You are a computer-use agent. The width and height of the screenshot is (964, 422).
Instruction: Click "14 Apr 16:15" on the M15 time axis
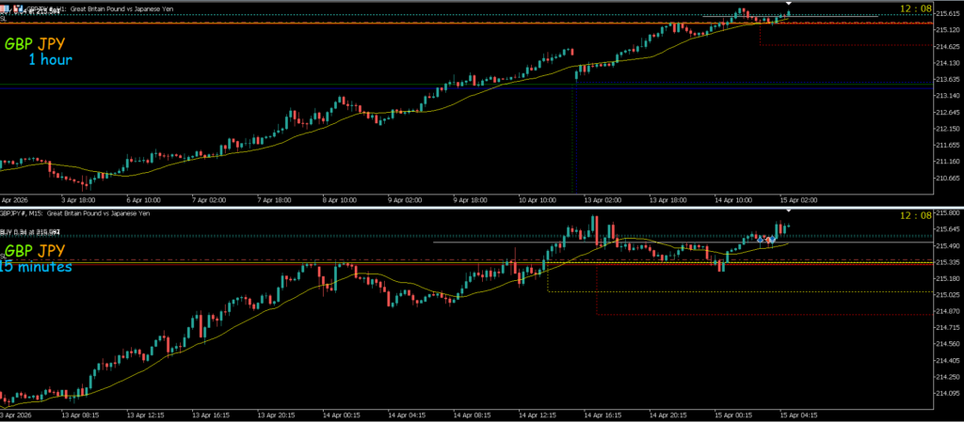[601, 414]
